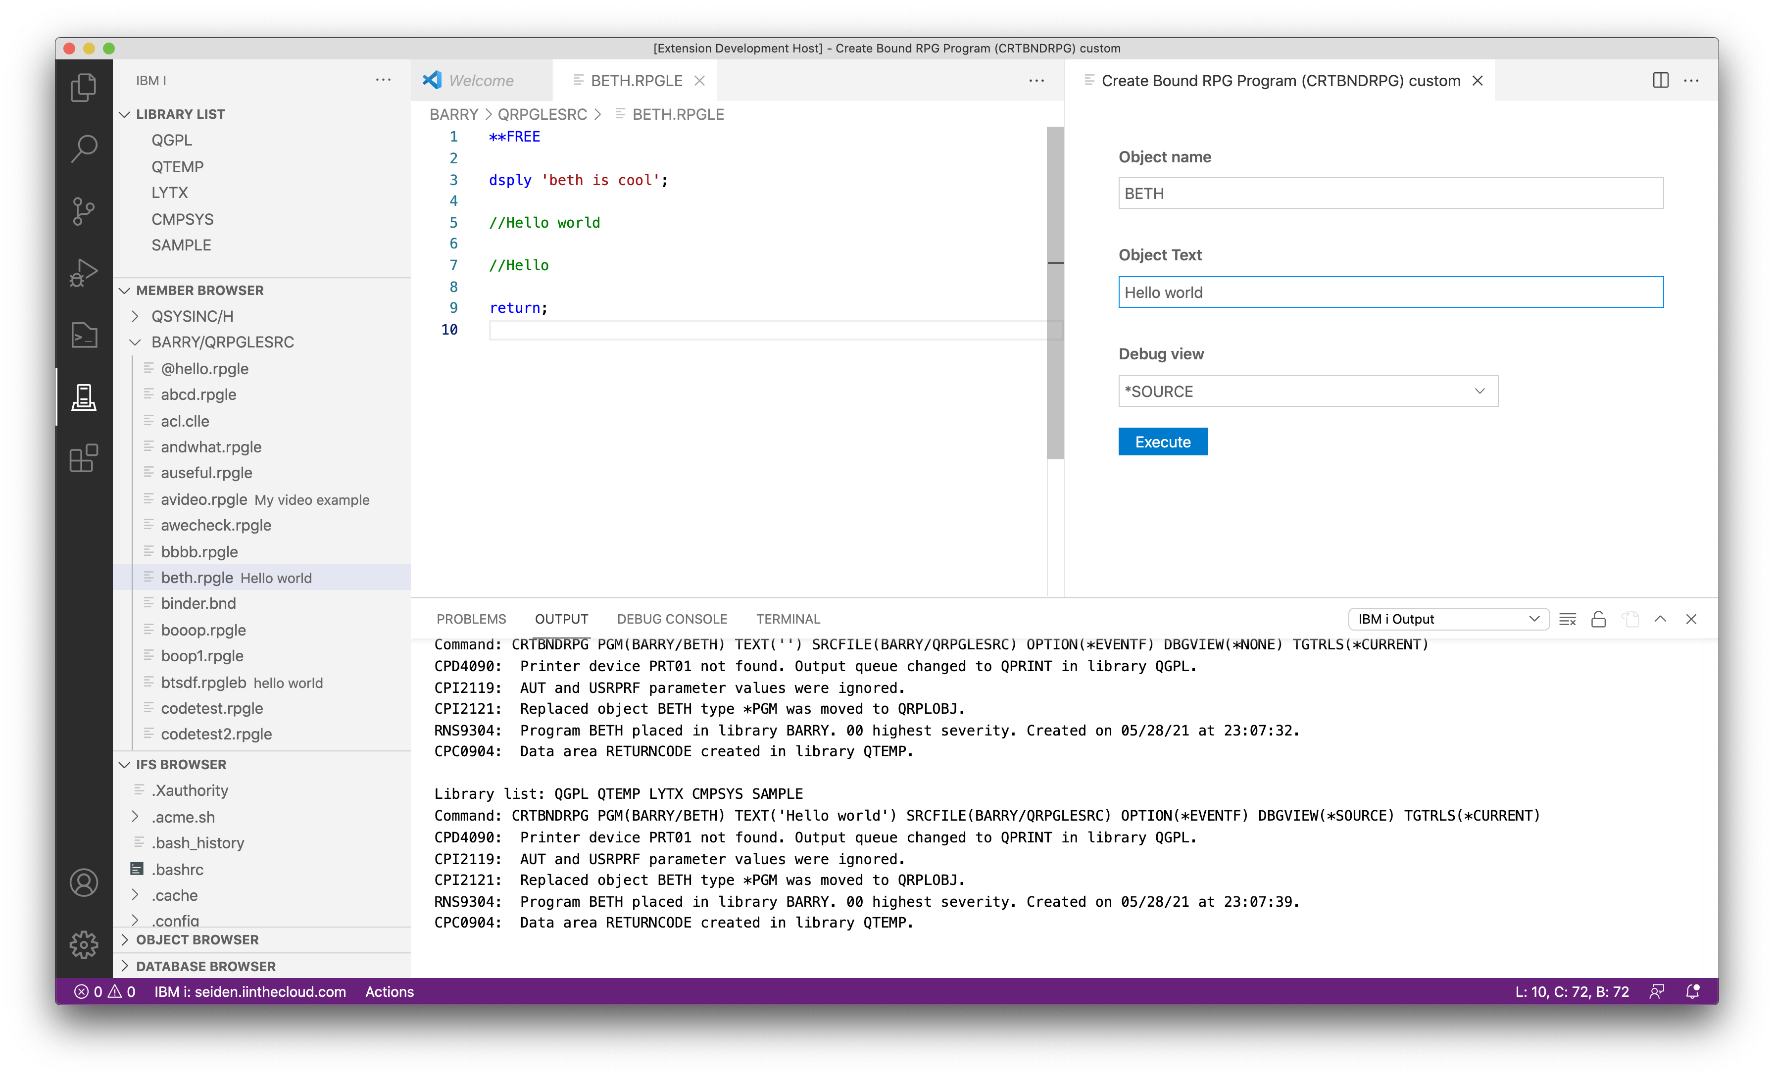This screenshot has width=1774, height=1078.
Task: Switch to the PROBLEMS tab
Action: coord(471,619)
